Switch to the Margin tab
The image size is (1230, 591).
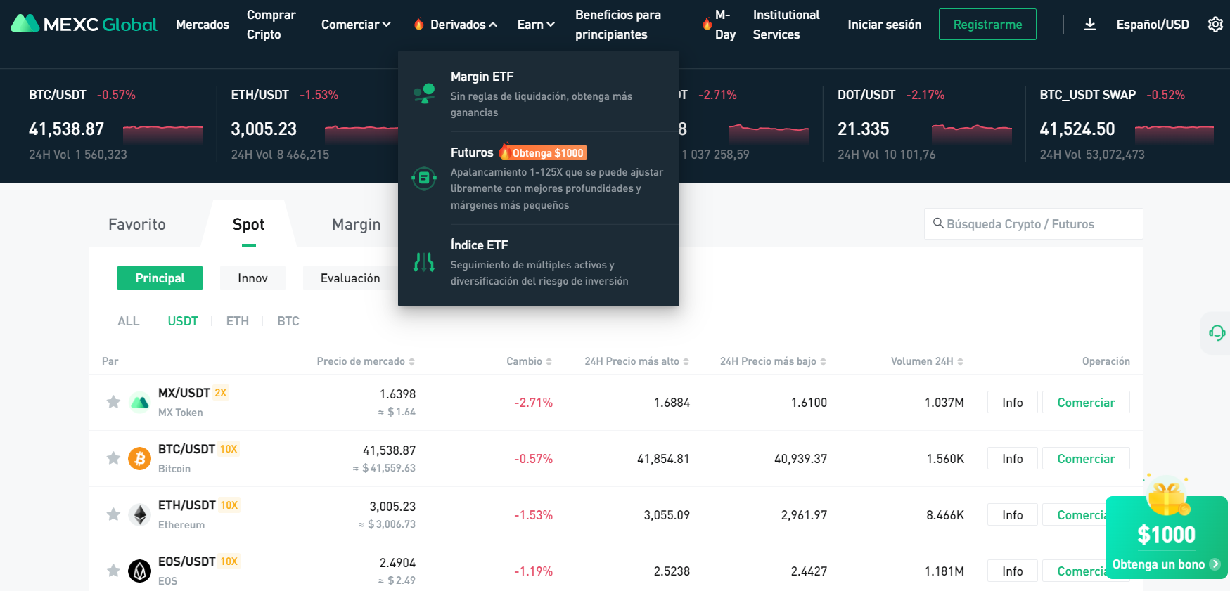[357, 224]
